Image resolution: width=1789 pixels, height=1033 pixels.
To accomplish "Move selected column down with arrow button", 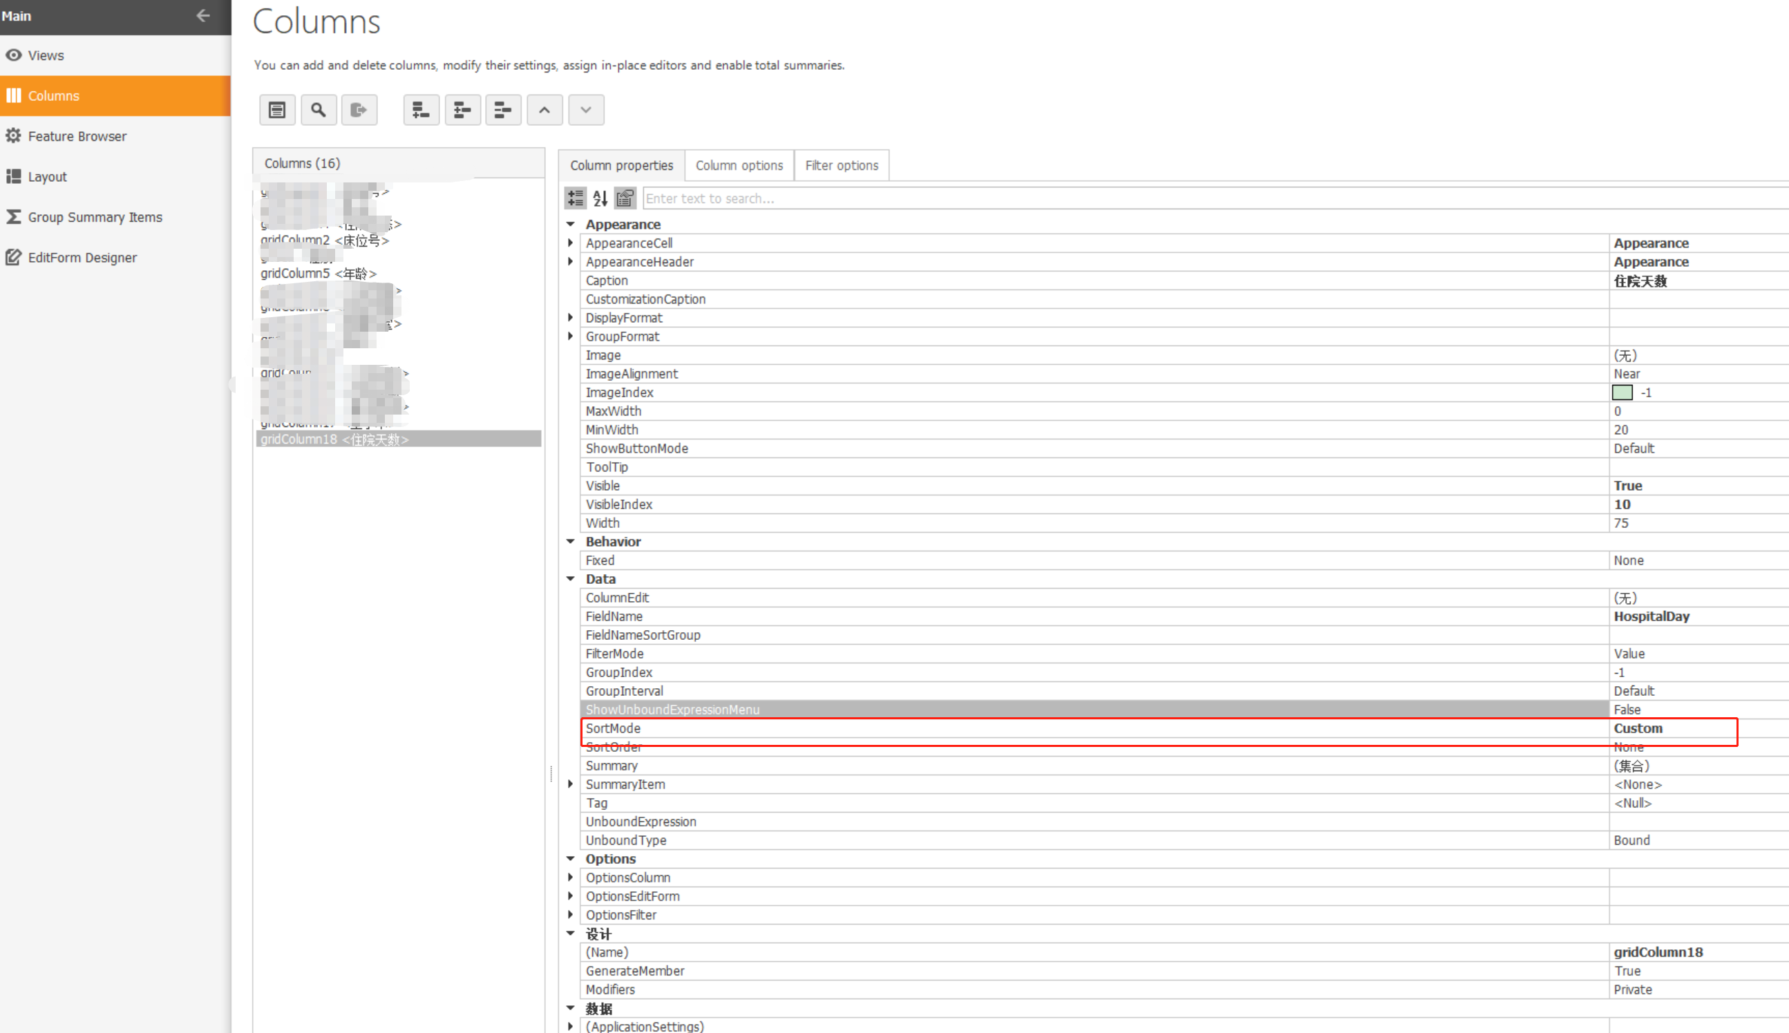I will click(586, 110).
